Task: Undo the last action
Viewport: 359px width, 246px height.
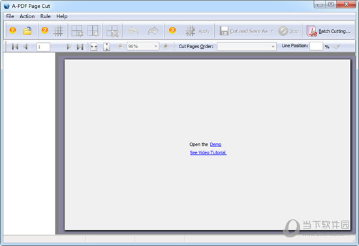Action: pos(133,31)
